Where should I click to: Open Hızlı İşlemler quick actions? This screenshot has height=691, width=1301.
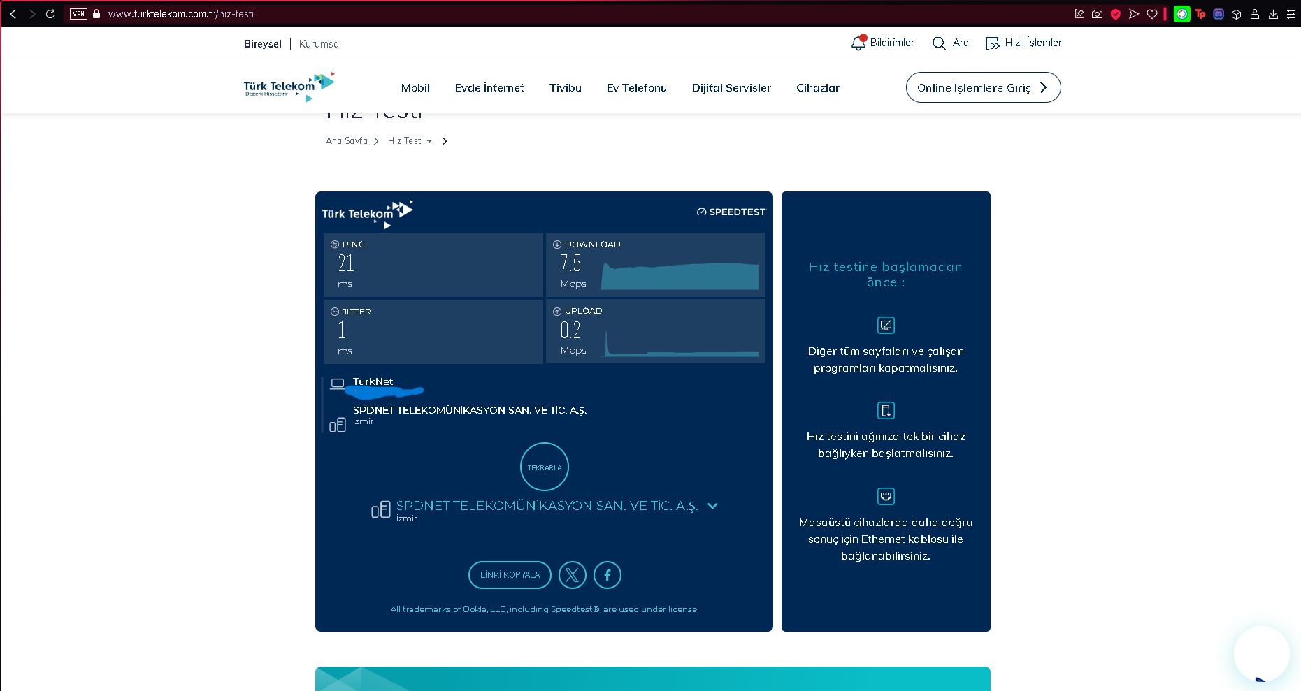coord(1023,43)
